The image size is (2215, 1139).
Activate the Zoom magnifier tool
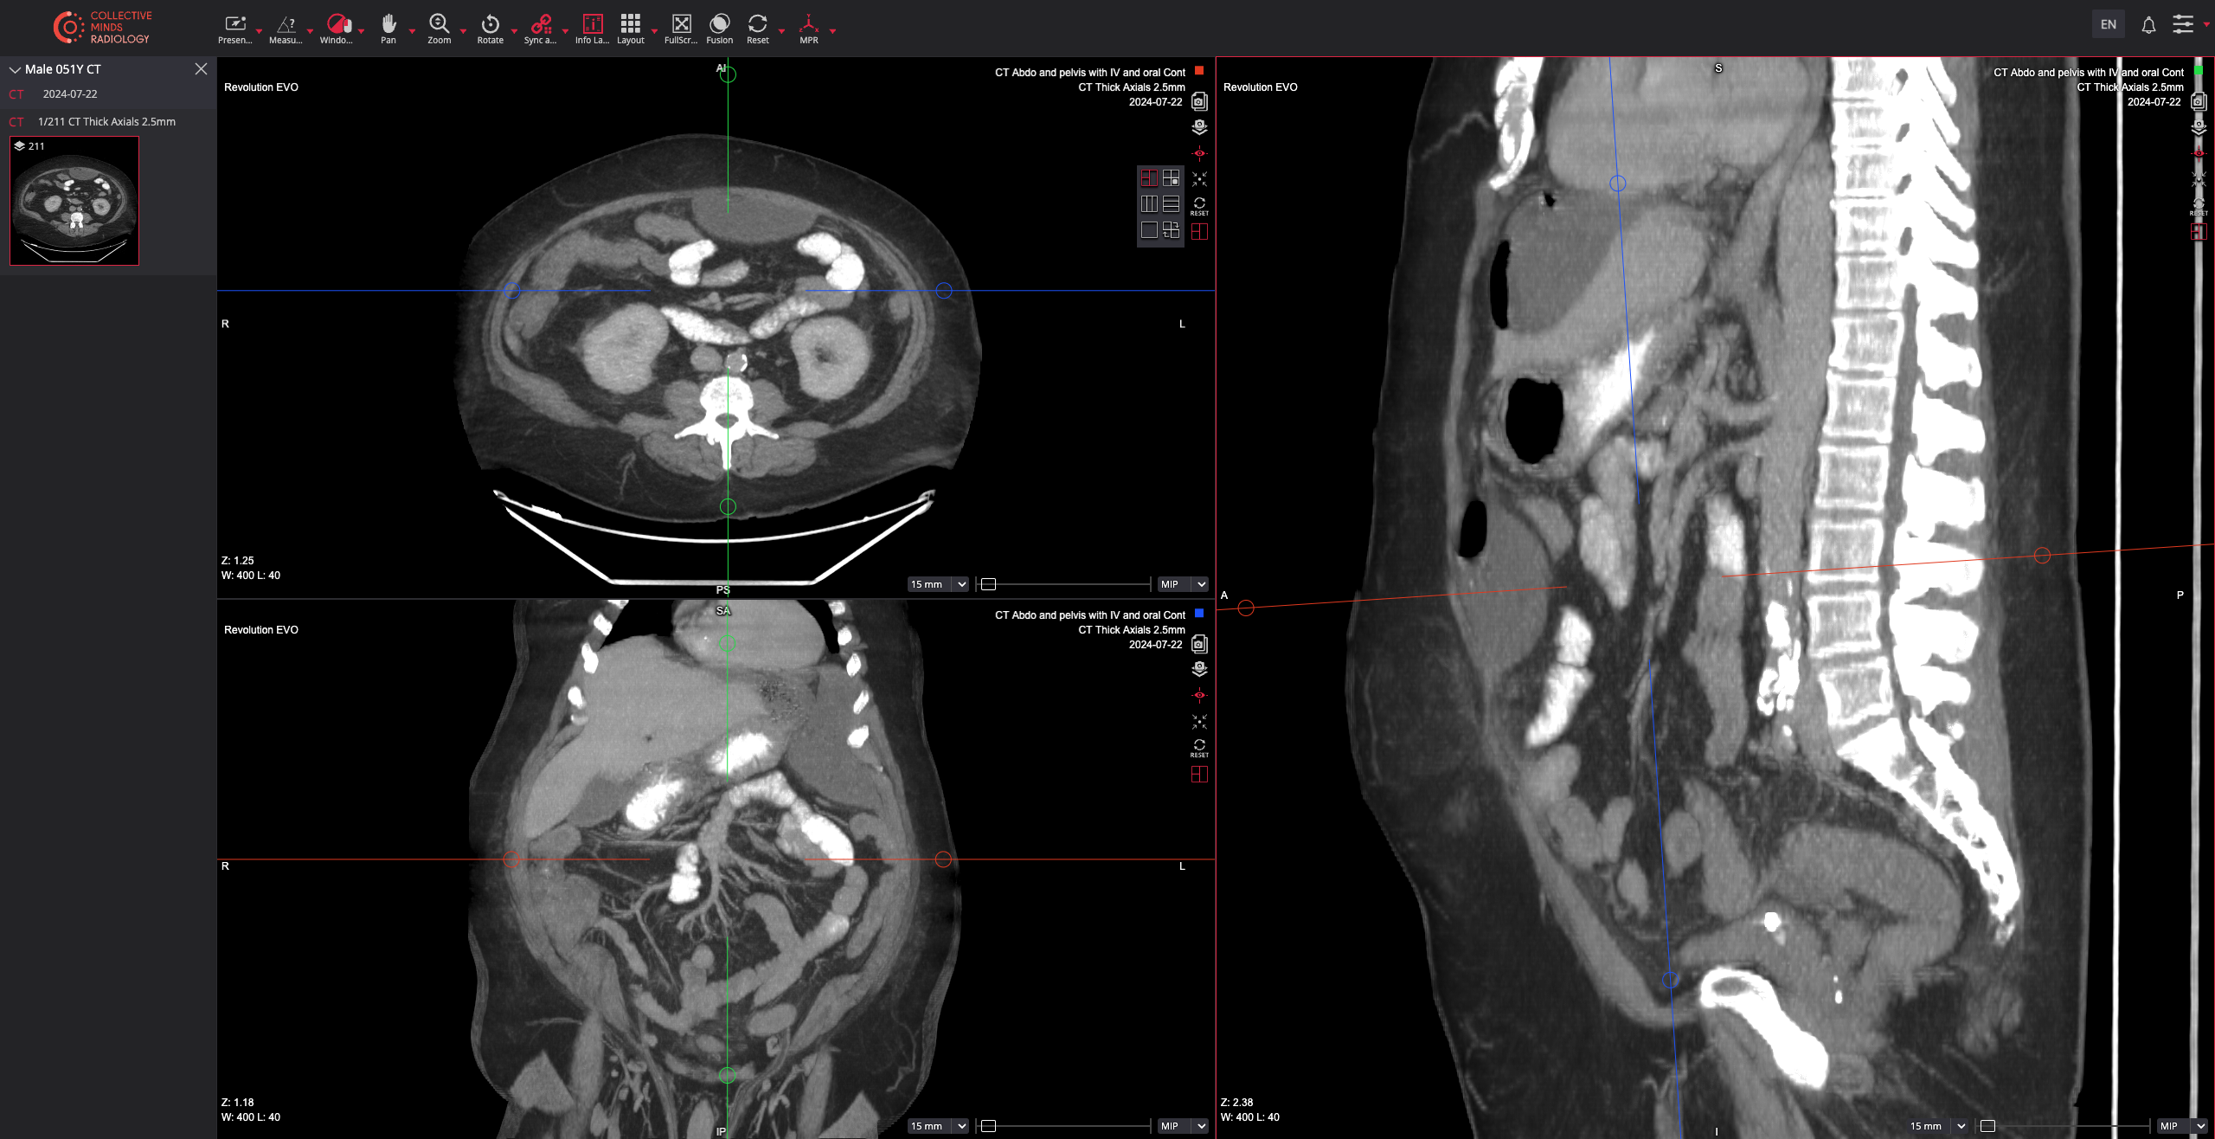[439, 28]
